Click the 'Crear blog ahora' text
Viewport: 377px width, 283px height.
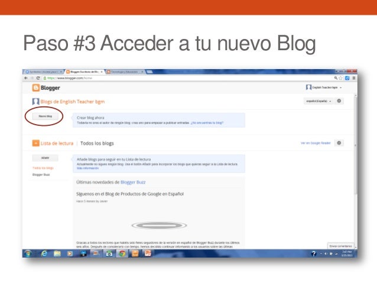[x=90, y=118]
